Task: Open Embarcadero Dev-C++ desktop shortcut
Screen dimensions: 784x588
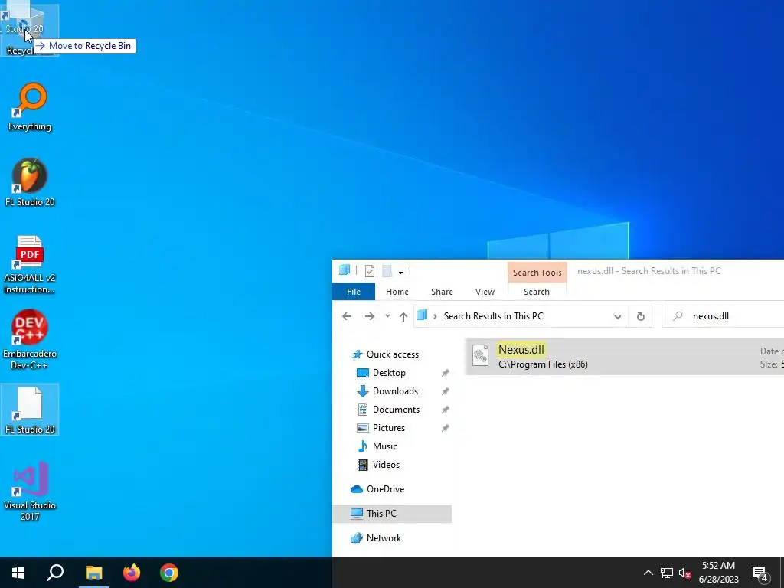Action: tap(30, 339)
